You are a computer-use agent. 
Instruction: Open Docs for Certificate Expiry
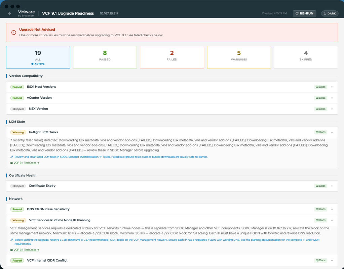320,186
